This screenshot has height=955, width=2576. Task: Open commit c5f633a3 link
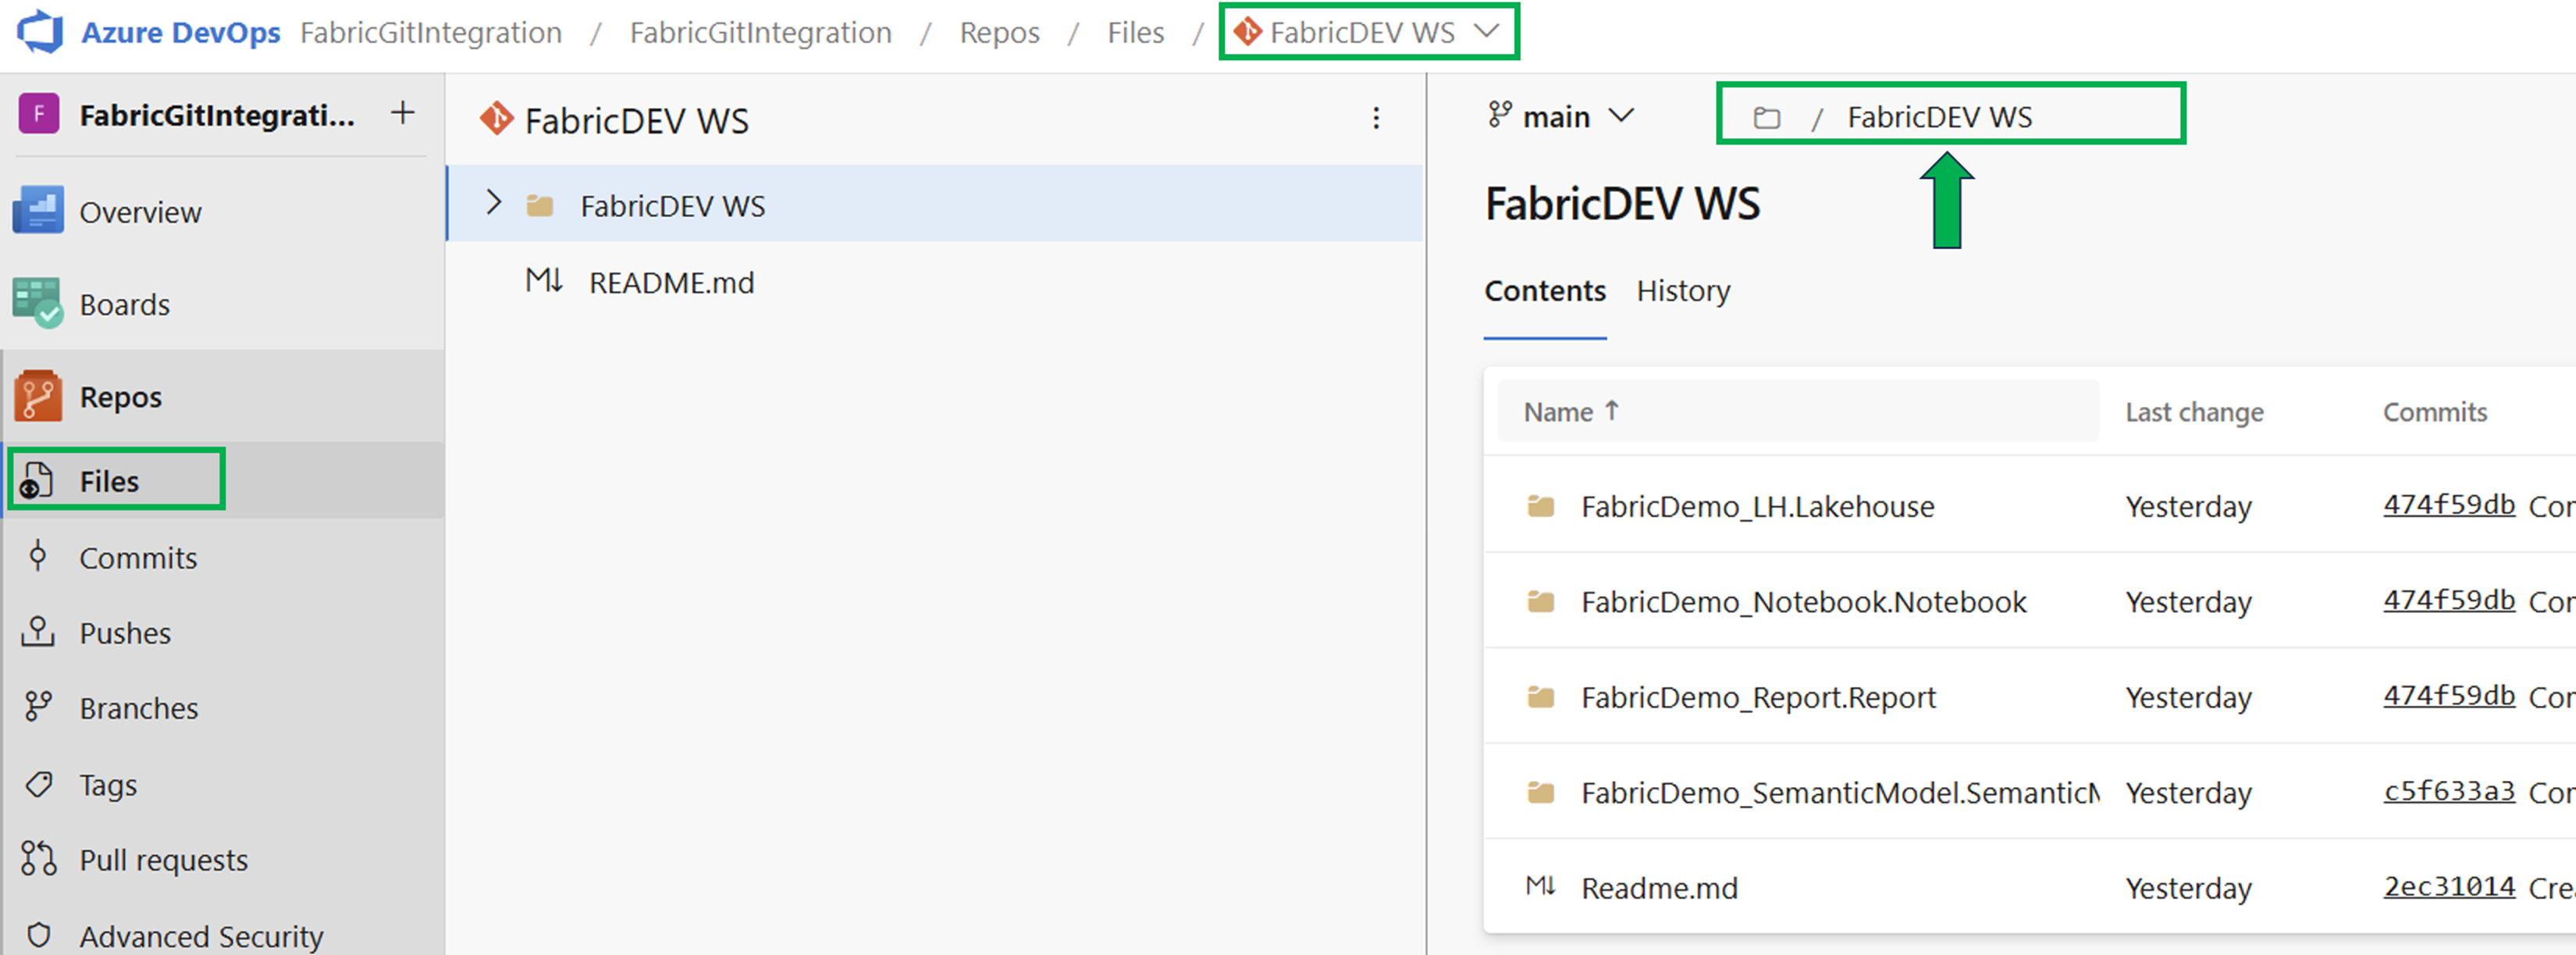click(2449, 791)
